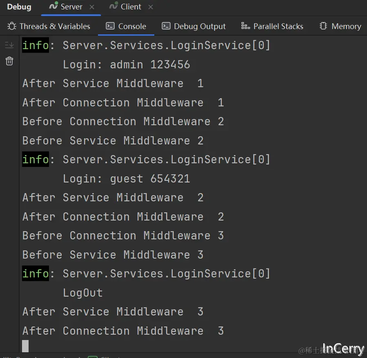The image size is (367, 358).
Task: Click 'After Service Middleware 3' line
Action: (x=113, y=312)
